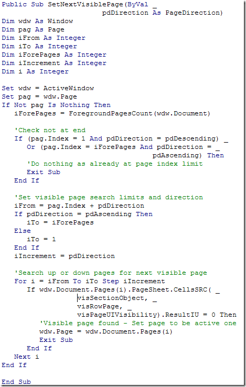
Task: Click comment "'Search up or down pages for next visible page"
Action: click(111, 273)
